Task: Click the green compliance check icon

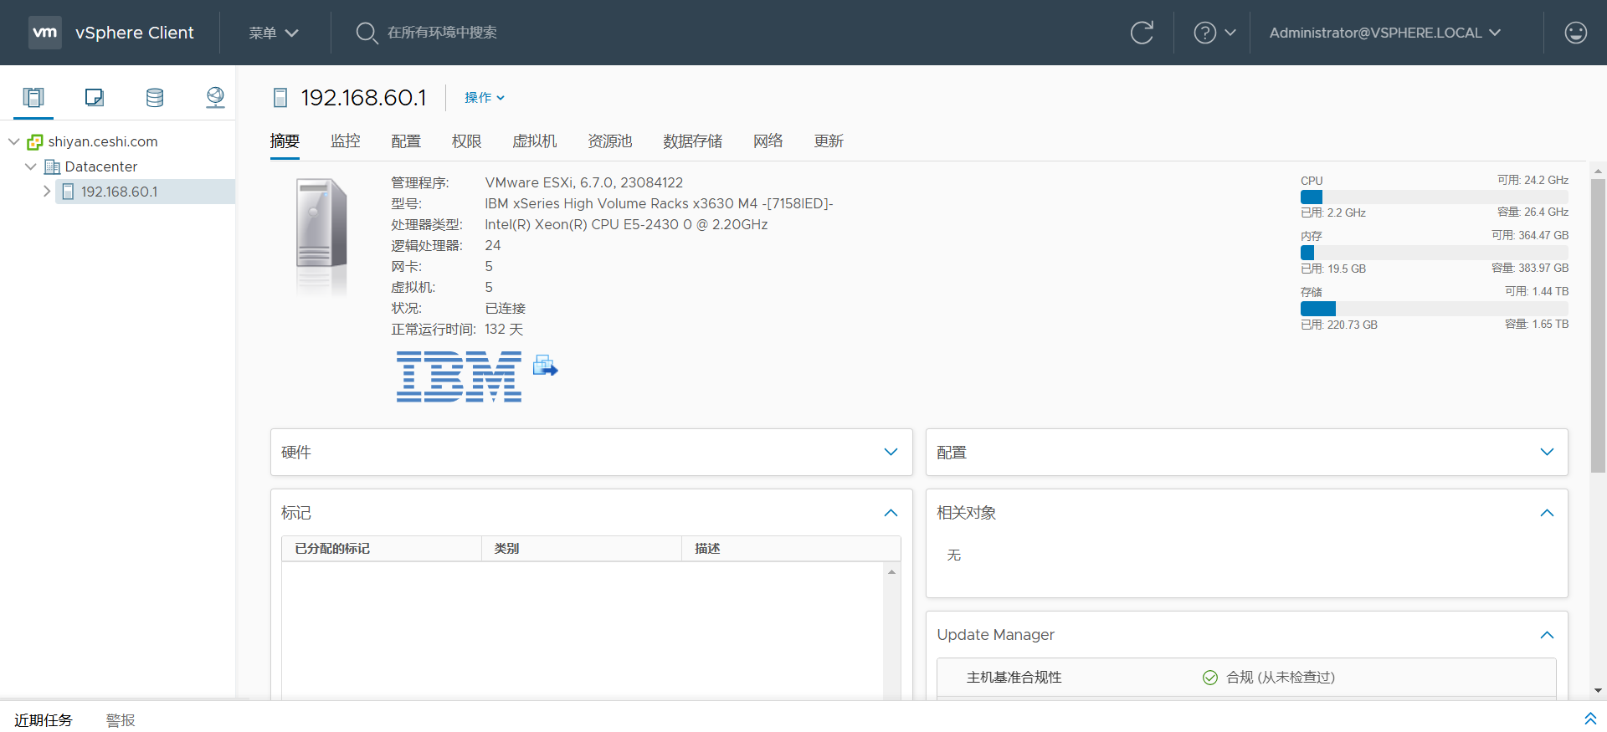Action: point(1209,678)
